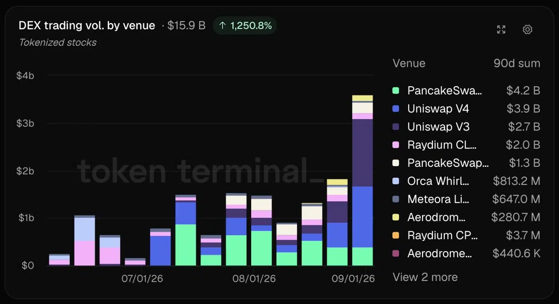
Task: Select the Orca Whirl... venue label
Action: pyautogui.click(x=438, y=181)
